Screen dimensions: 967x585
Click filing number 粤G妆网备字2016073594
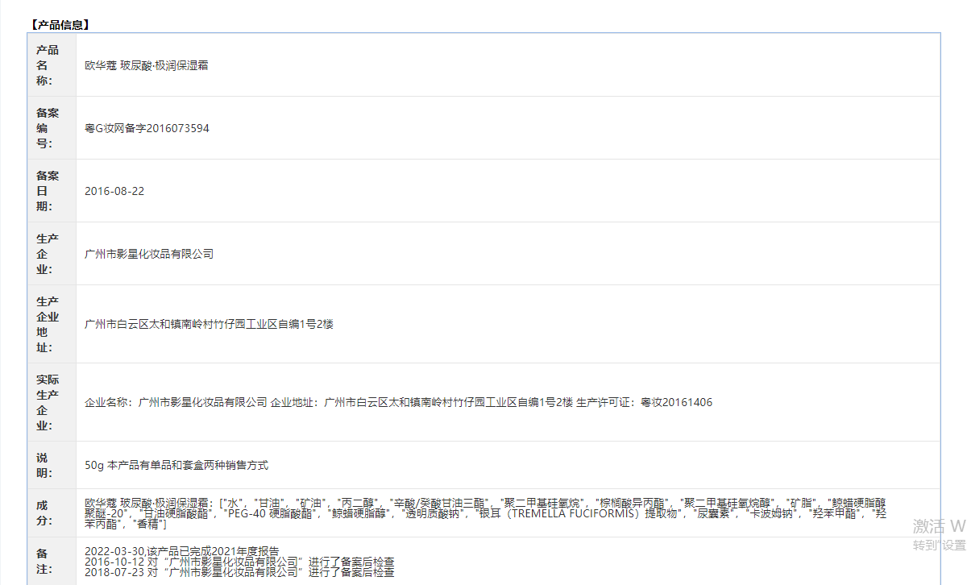(x=147, y=128)
